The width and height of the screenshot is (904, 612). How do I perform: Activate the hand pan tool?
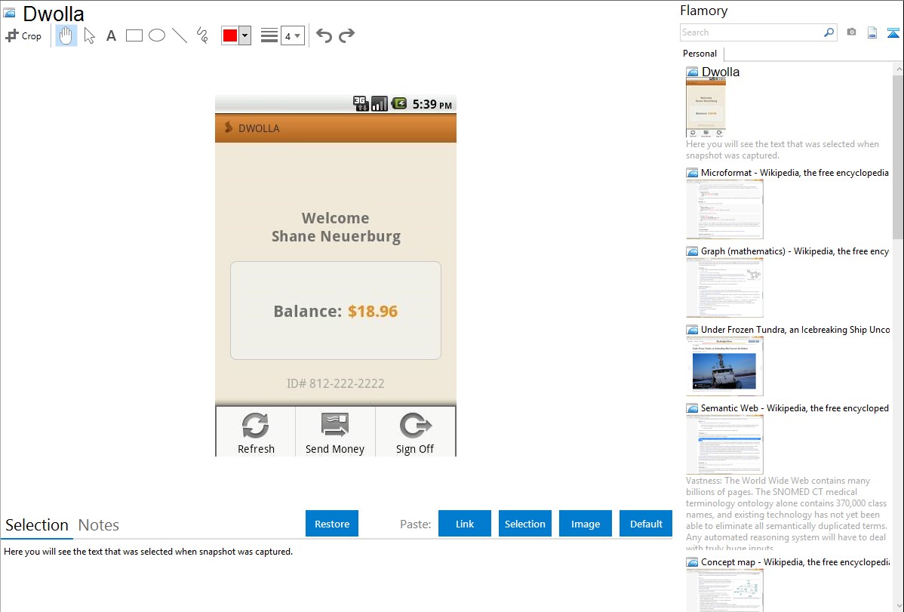pyautogui.click(x=66, y=35)
